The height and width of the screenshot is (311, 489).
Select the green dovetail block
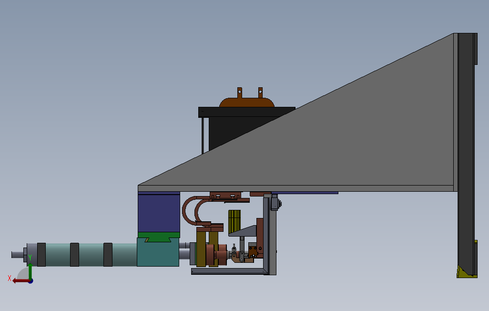[x=159, y=237]
